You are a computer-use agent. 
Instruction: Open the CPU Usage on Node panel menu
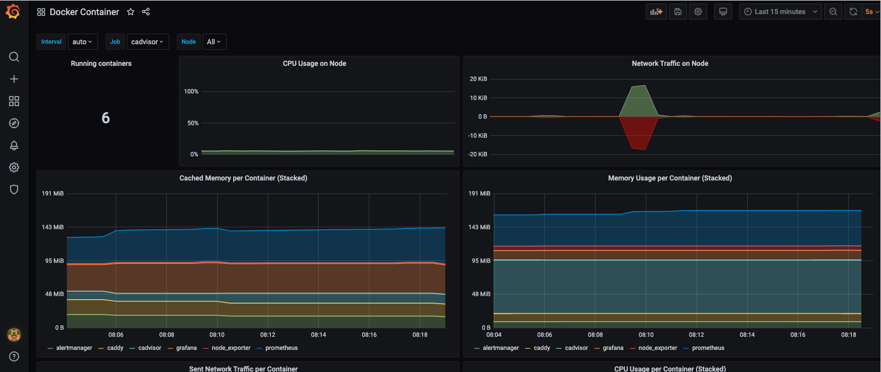pyautogui.click(x=315, y=63)
